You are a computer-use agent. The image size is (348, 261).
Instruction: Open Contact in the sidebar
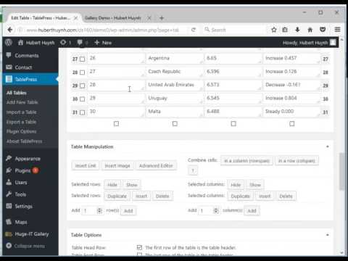click(23, 67)
